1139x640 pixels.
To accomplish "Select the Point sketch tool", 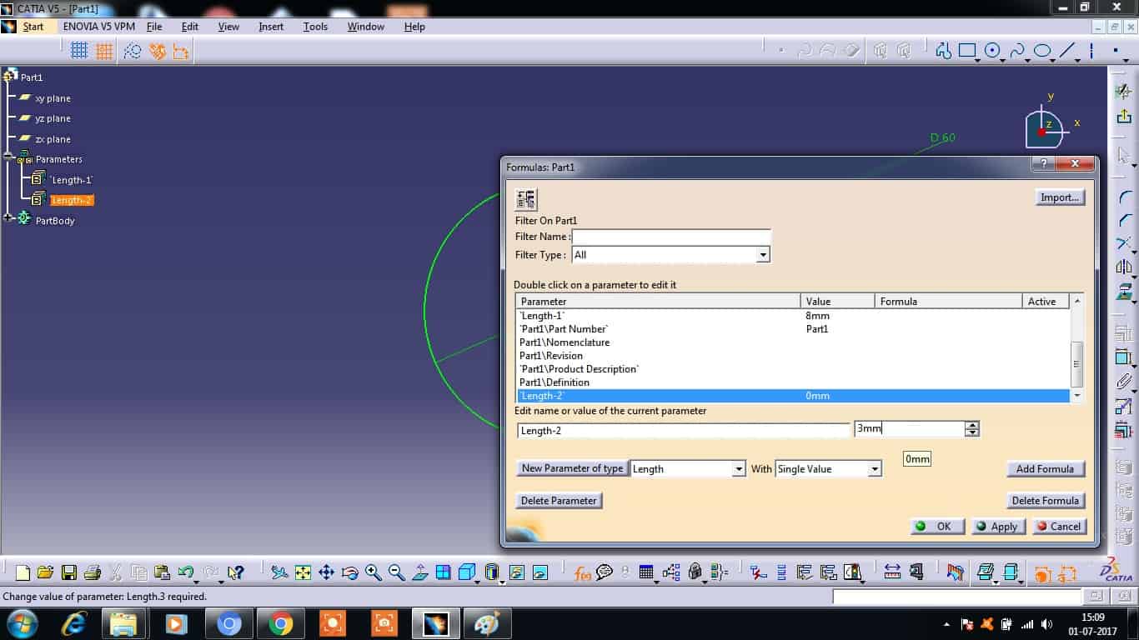I will tap(1116, 51).
